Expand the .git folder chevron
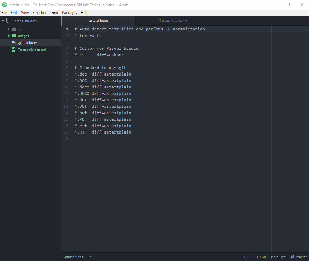This screenshot has height=261, width=309. point(9,29)
